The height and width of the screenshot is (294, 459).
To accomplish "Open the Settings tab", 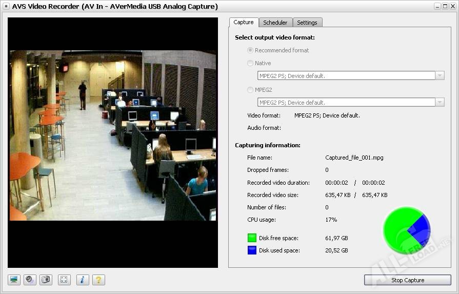I will click(x=307, y=23).
